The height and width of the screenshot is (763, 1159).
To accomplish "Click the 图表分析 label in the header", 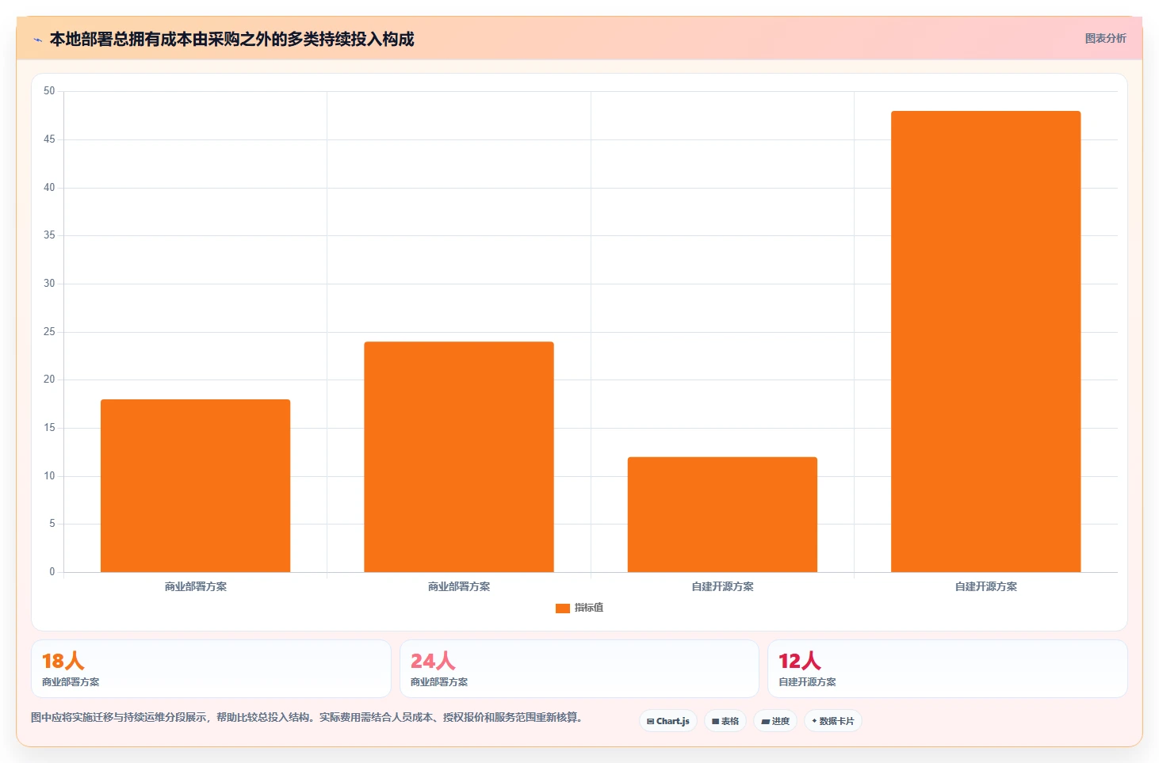I will click(1105, 38).
